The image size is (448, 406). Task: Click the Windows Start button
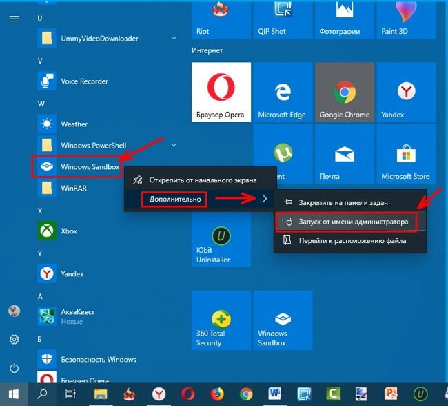coord(14,394)
